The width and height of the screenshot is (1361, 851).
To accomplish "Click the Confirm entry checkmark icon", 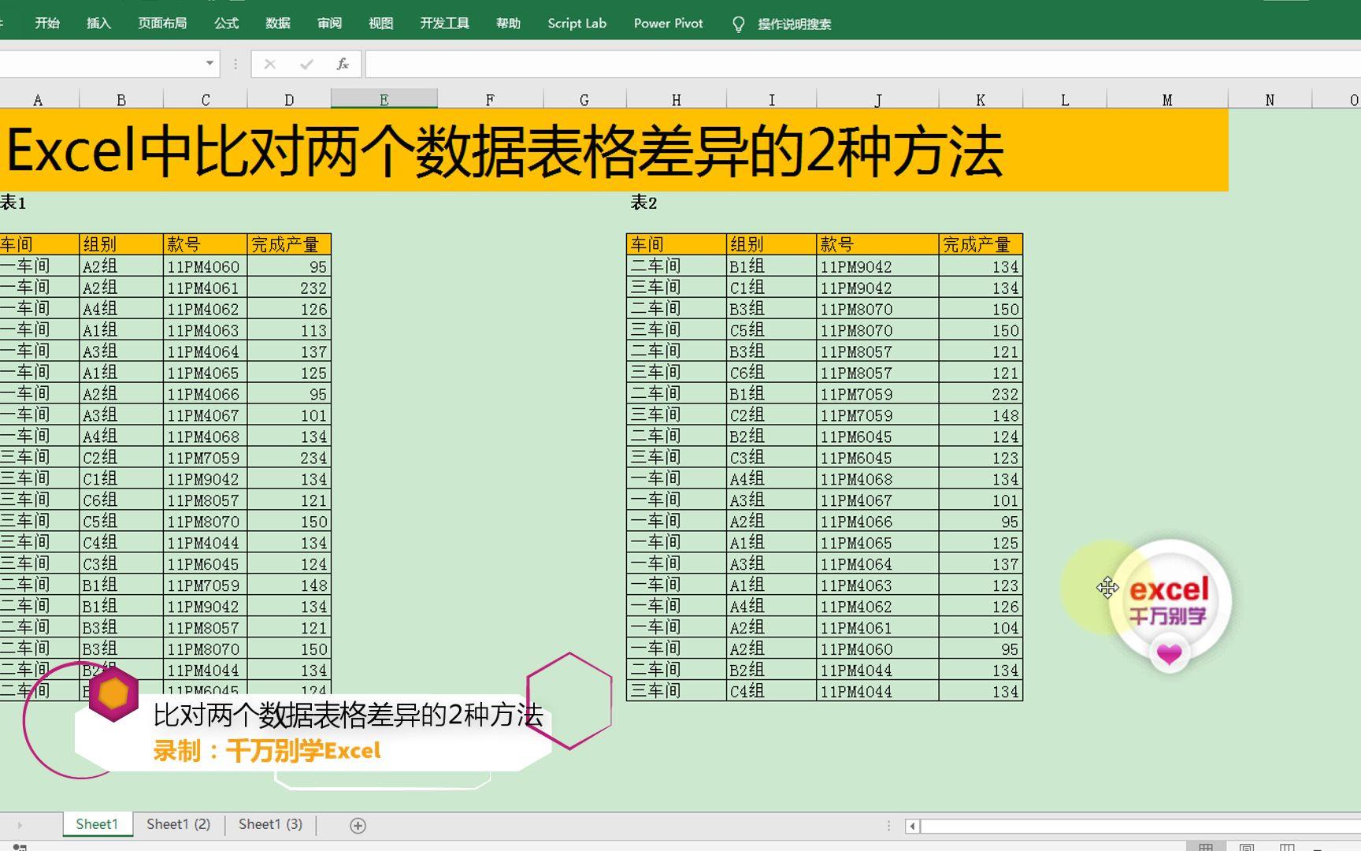I will 306,64.
